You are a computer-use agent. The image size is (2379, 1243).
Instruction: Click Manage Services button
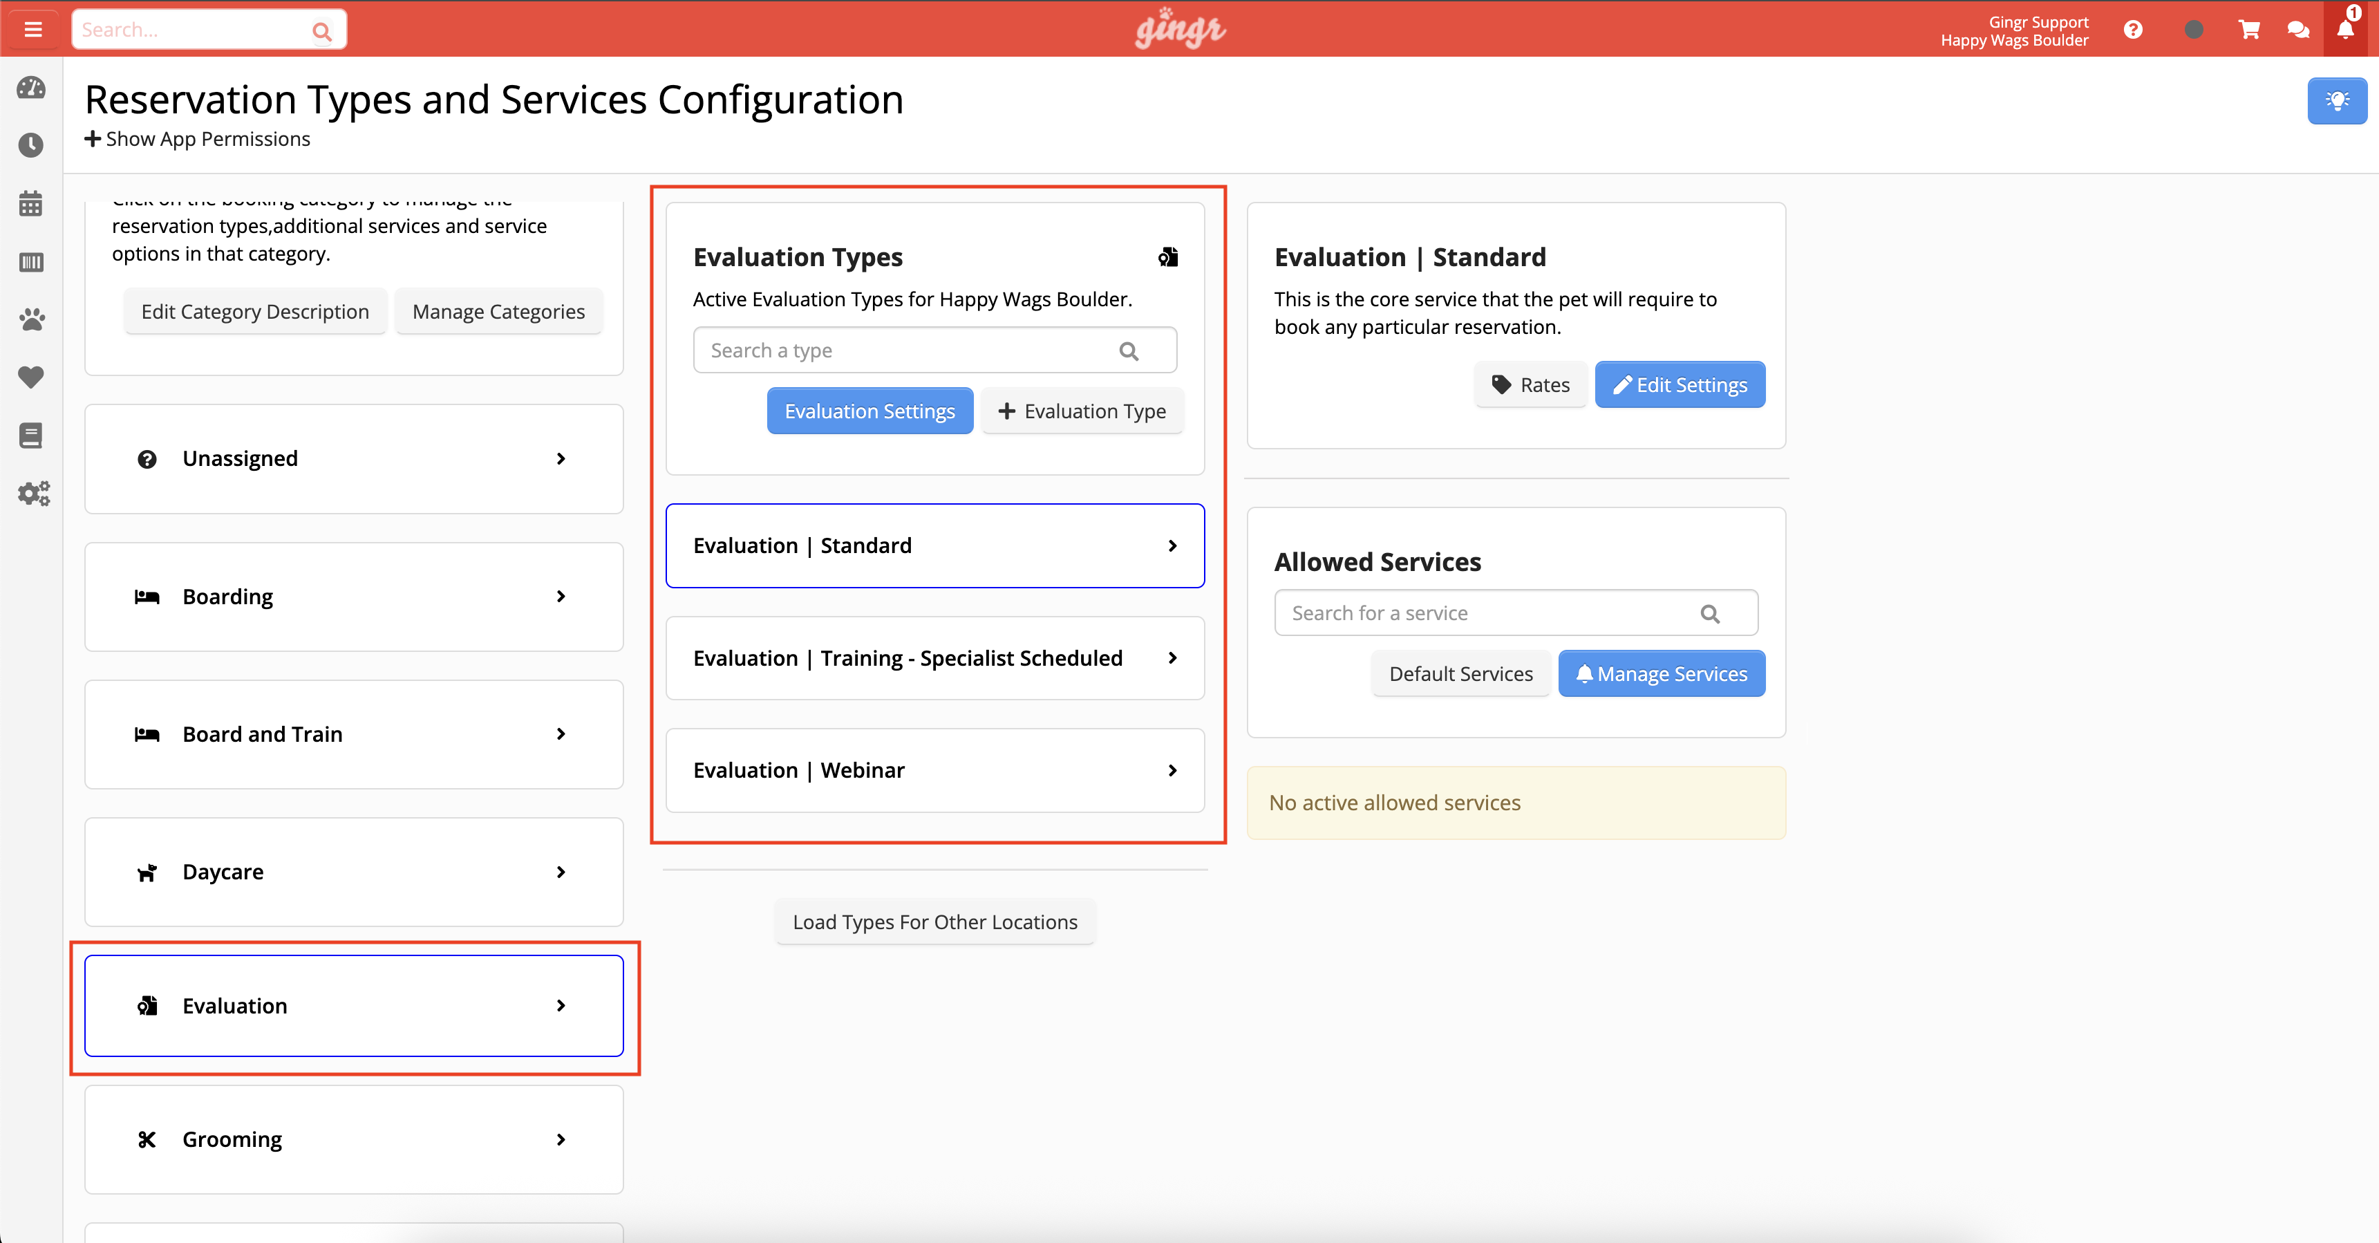click(1662, 674)
